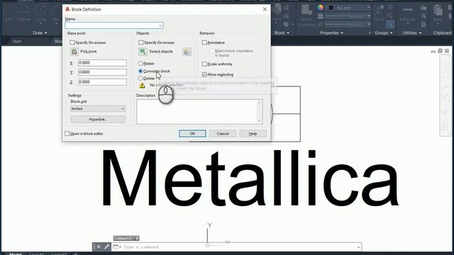The height and width of the screenshot is (255, 454).
Task: Open the ByLayer color dropdown
Action: point(369,8)
